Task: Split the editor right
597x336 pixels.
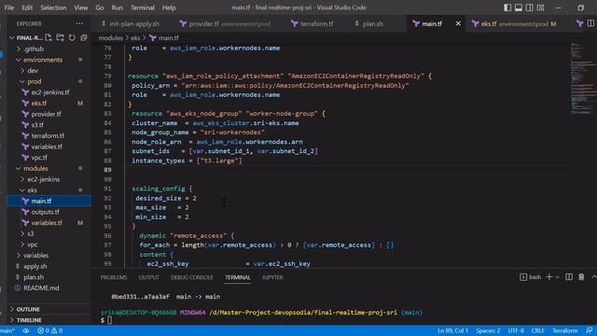Action: (590, 23)
